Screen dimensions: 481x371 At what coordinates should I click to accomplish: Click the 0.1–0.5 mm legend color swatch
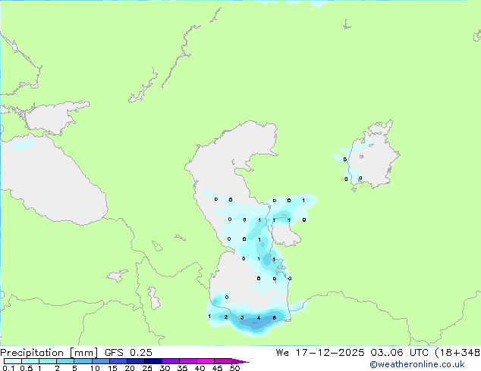coord(13,361)
